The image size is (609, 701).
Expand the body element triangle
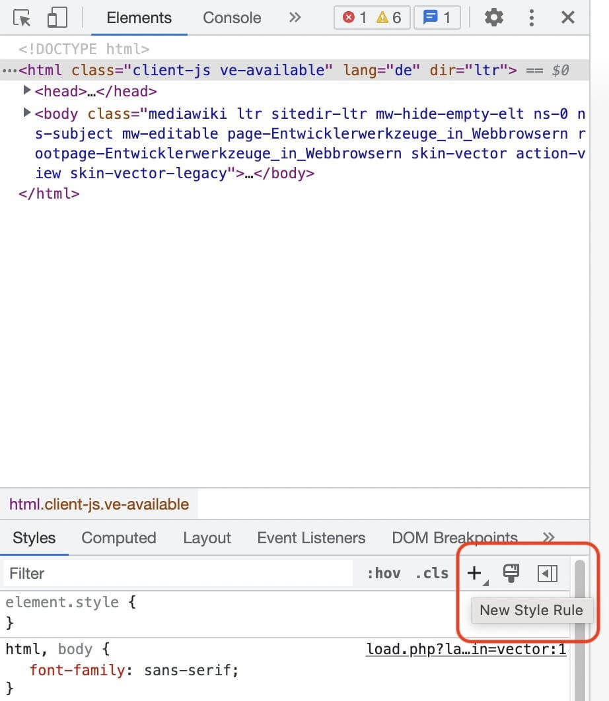click(x=26, y=113)
